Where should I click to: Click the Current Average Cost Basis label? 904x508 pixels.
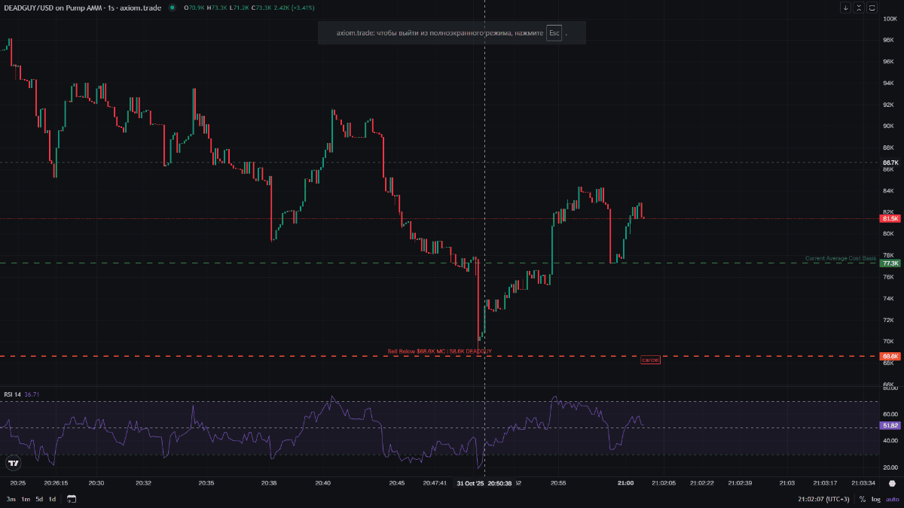(840, 258)
